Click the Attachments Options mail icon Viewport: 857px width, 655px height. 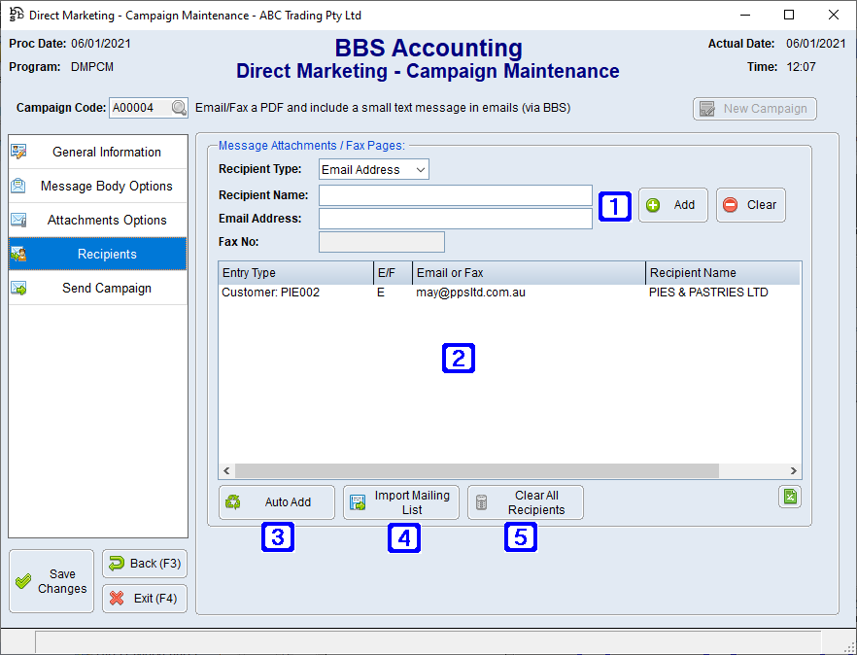click(21, 220)
